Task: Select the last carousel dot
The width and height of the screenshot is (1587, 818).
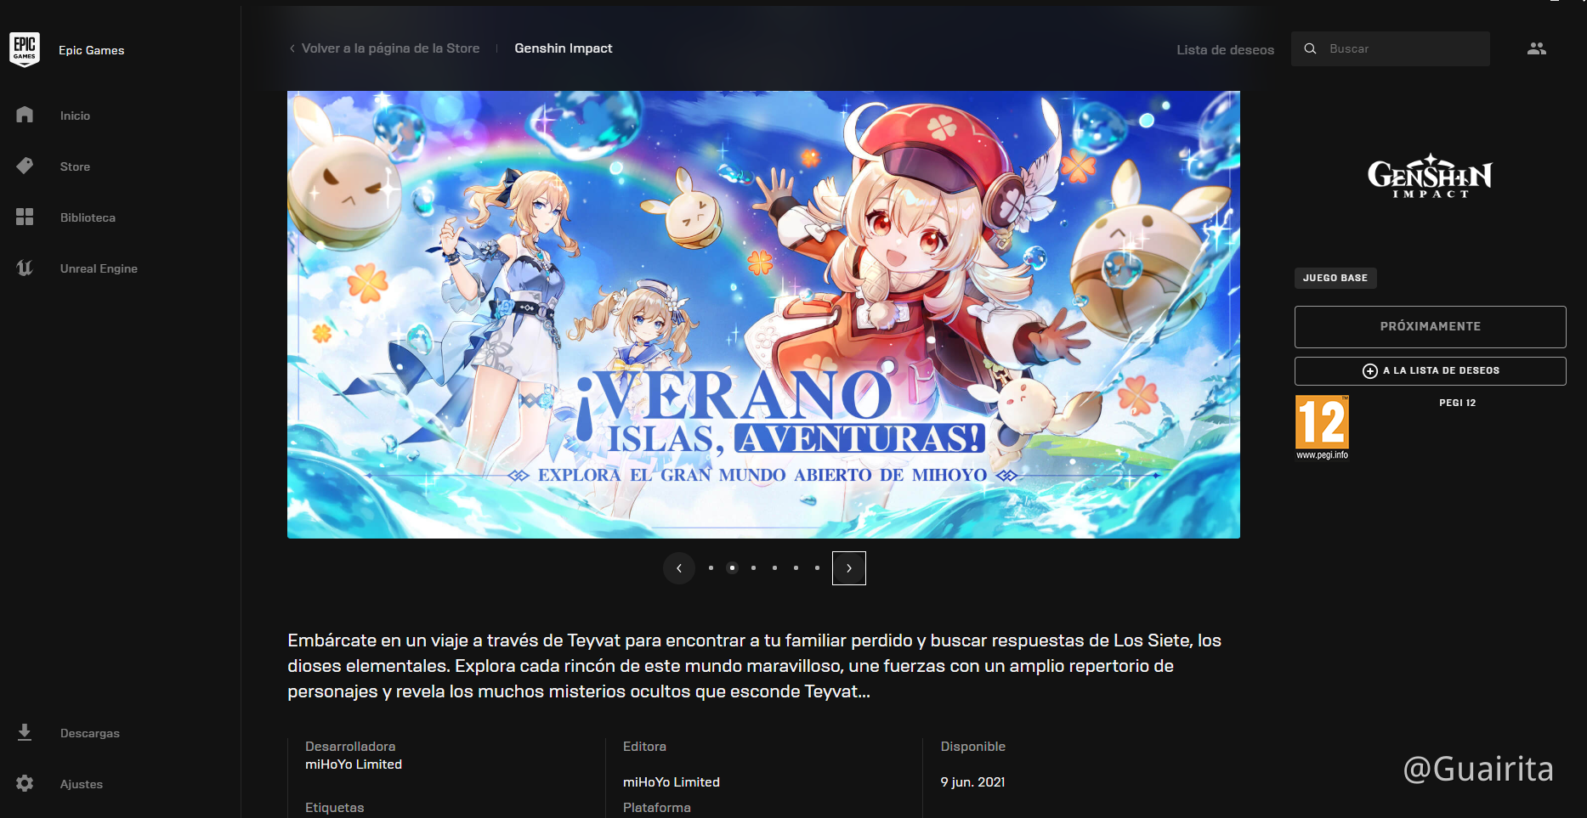Action: [x=817, y=567]
